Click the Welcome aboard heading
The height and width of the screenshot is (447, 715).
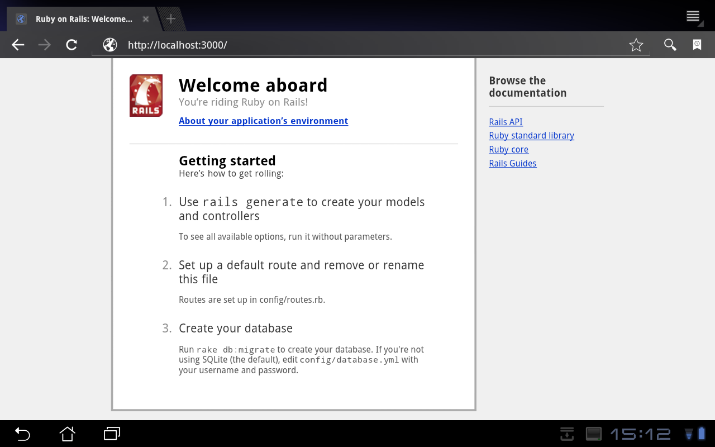pos(253,85)
